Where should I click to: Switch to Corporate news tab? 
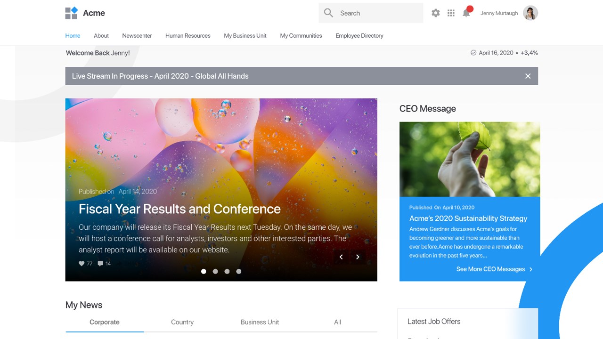pos(105,322)
